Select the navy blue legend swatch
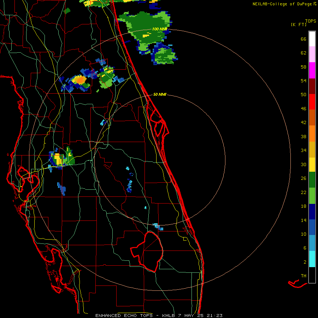The height and width of the screenshot is (318, 318). pos(312,212)
